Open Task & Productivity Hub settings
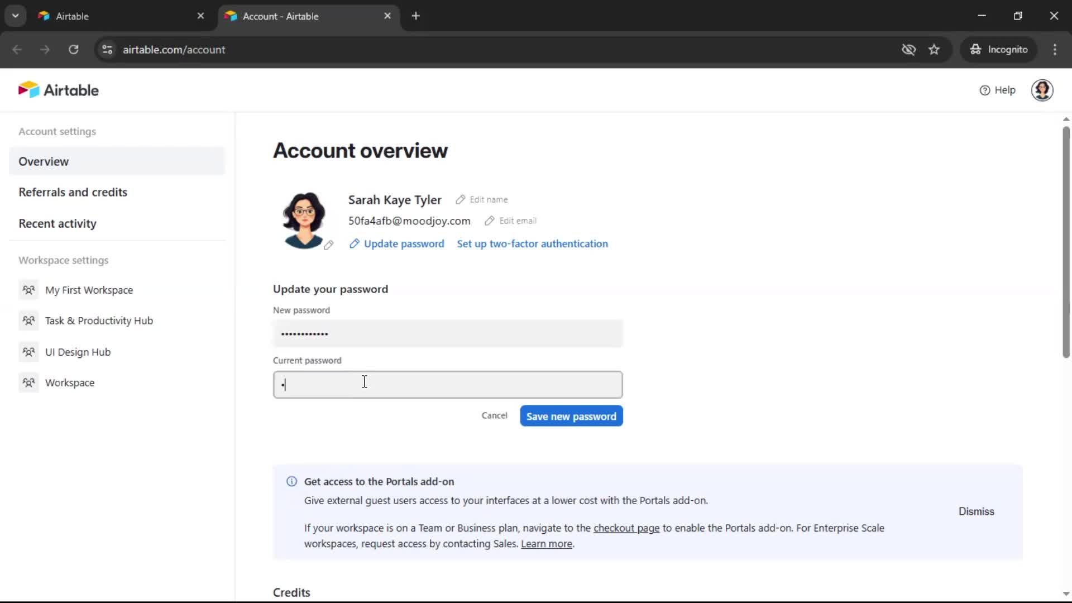This screenshot has width=1072, height=603. click(x=99, y=320)
